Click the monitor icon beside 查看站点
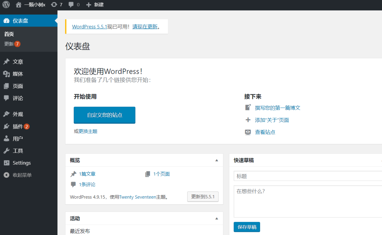382x235 pixels. [x=248, y=132]
